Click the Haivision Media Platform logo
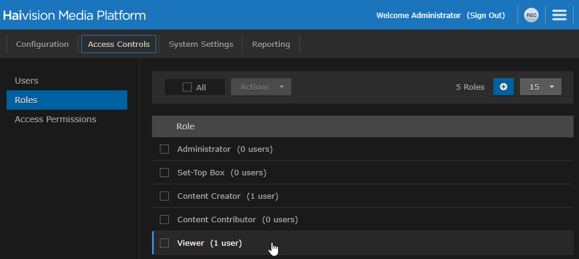 point(74,16)
